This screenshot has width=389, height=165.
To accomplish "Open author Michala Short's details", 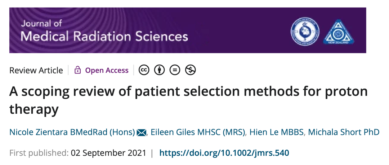I will [344, 132].
